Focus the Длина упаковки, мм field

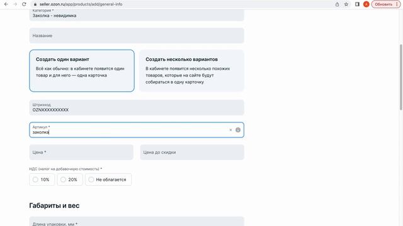point(137,222)
